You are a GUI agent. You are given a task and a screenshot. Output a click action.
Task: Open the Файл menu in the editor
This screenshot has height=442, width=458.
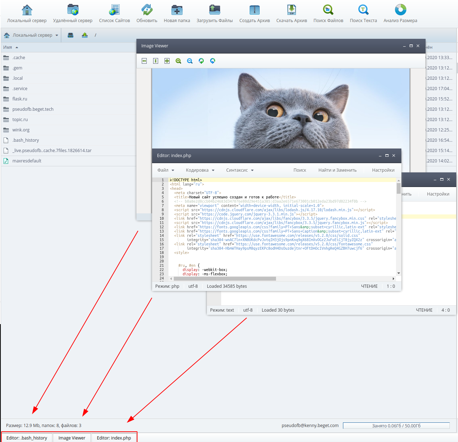pos(166,170)
